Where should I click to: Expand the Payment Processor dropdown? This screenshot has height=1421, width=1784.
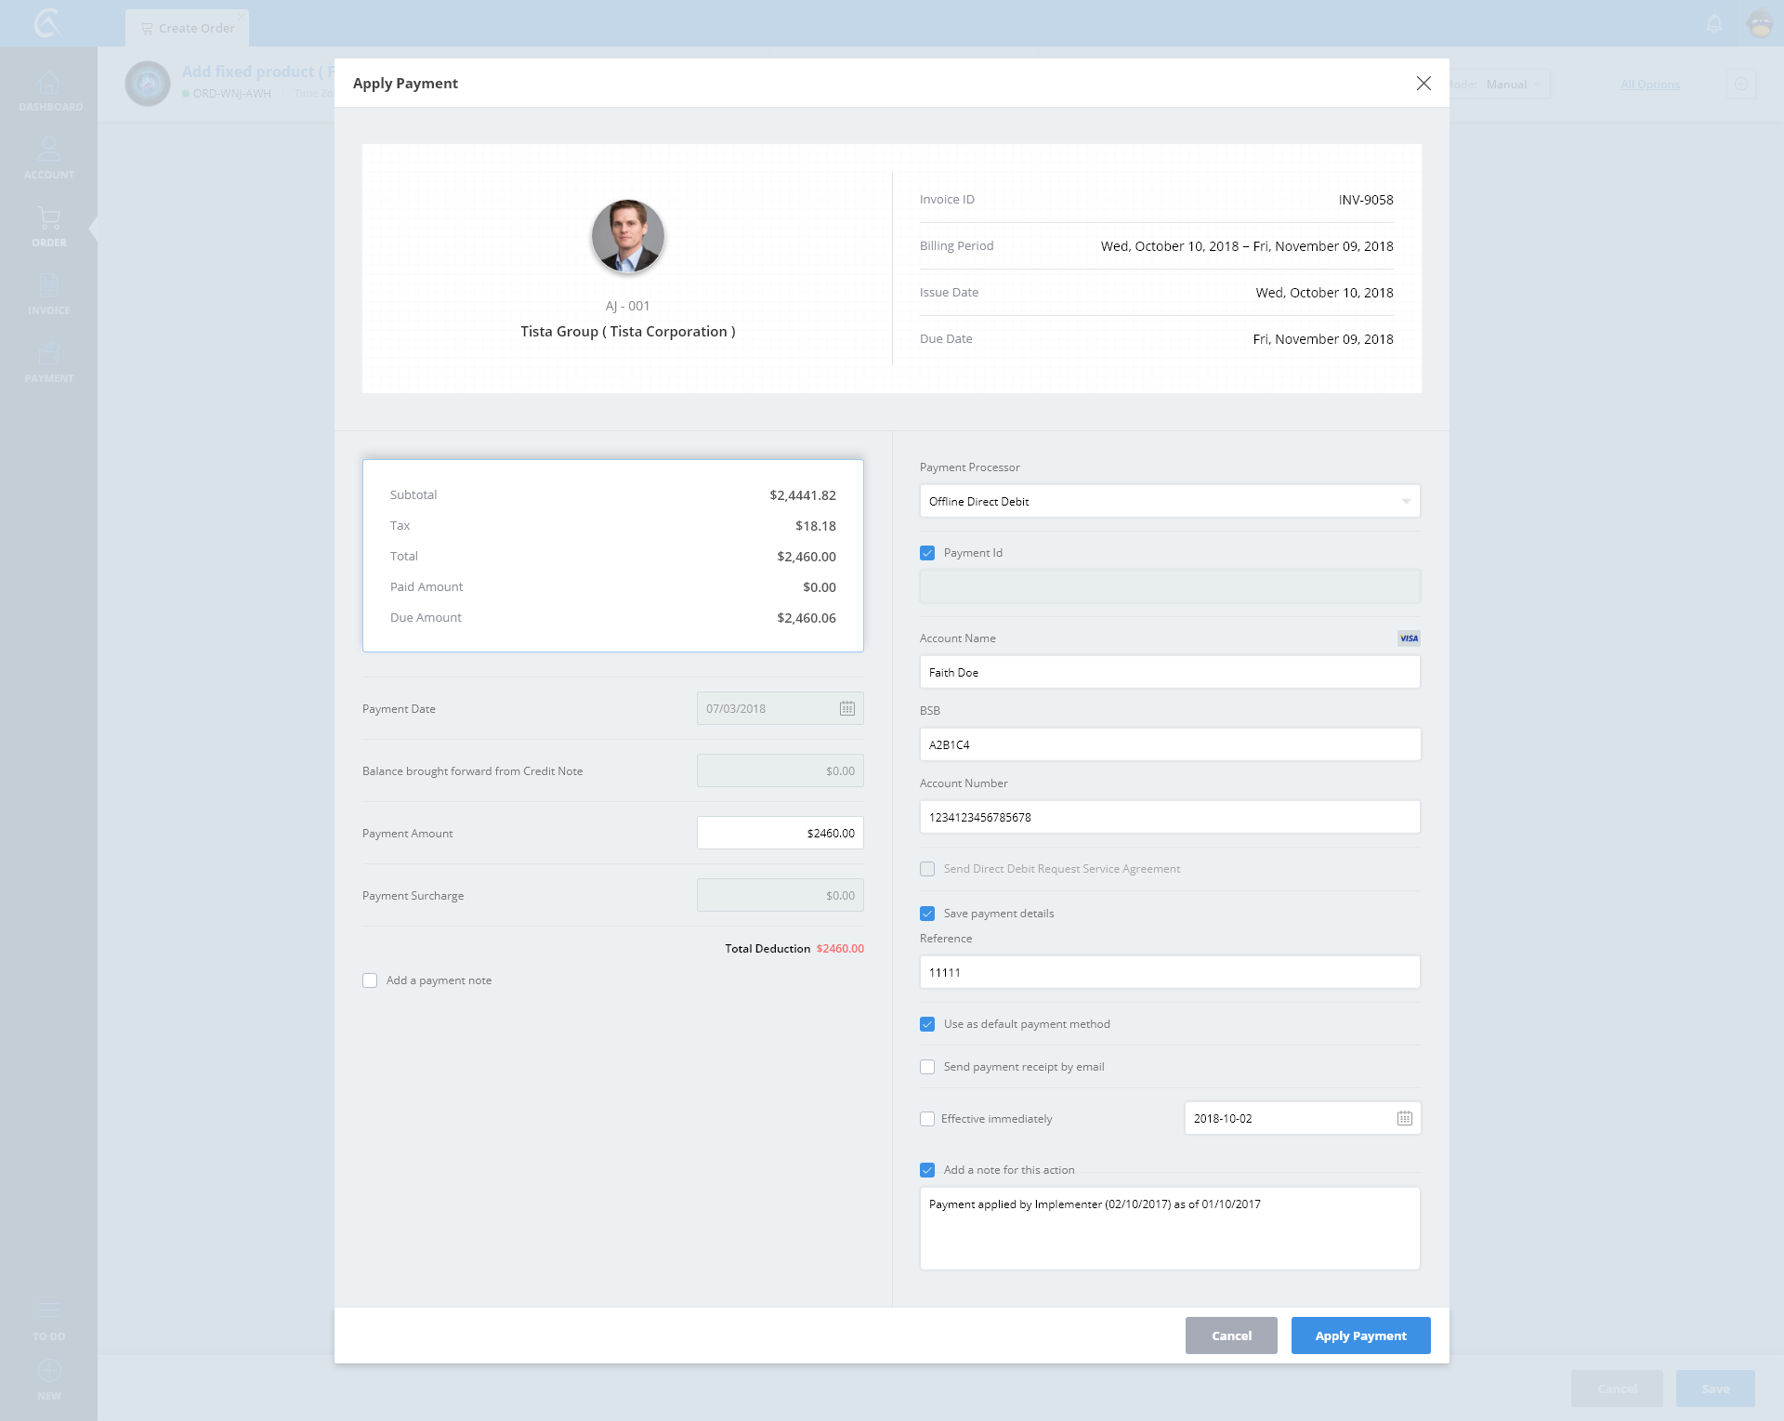1169,501
